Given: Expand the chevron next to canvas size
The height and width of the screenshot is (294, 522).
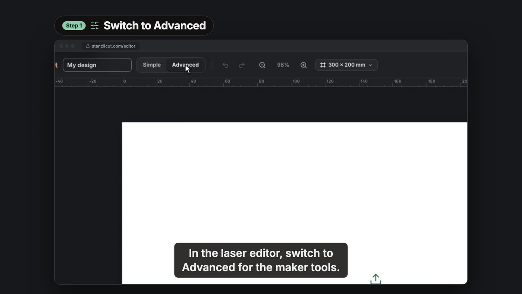Looking at the screenshot, I should pyautogui.click(x=370, y=65).
